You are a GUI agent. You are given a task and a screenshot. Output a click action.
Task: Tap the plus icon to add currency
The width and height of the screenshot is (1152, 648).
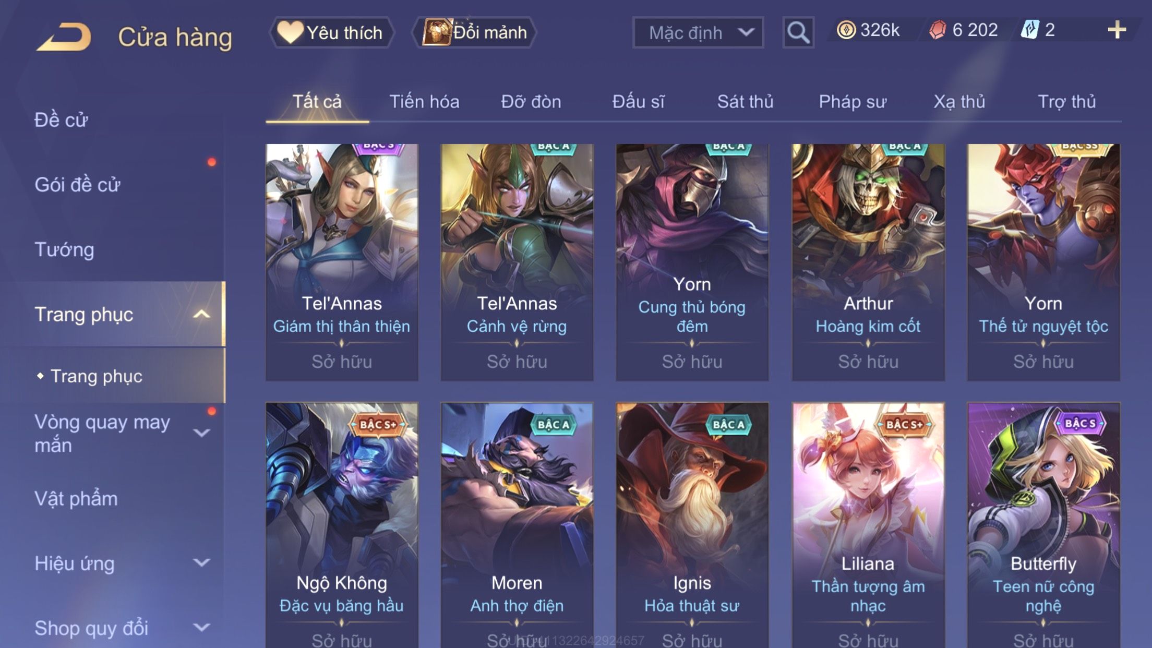(x=1117, y=30)
